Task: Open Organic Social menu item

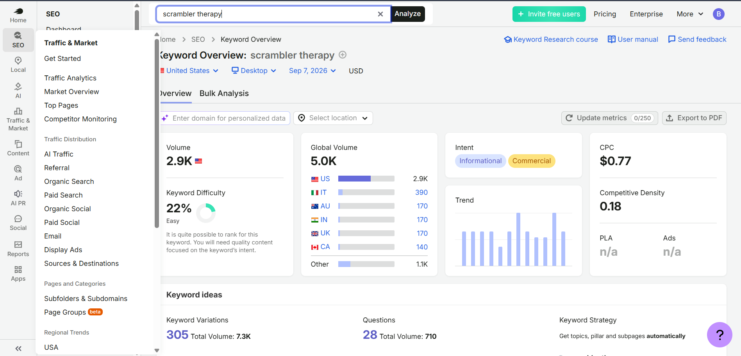Action: (68, 209)
